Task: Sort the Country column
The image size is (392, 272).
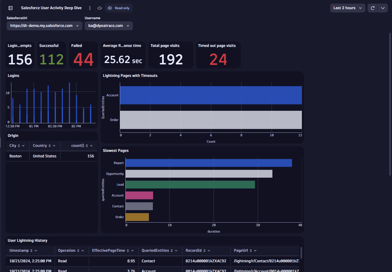Action: tap(50, 146)
